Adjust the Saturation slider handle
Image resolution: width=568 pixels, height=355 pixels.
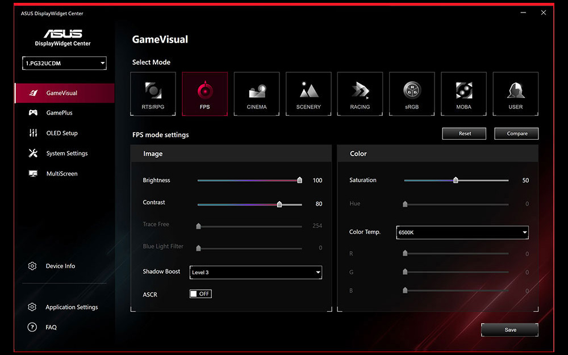click(x=456, y=180)
